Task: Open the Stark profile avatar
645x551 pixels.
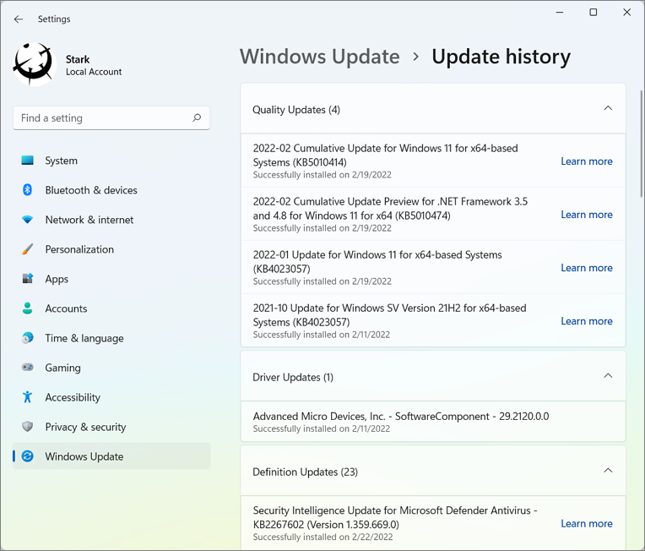Action: (35, 65)
